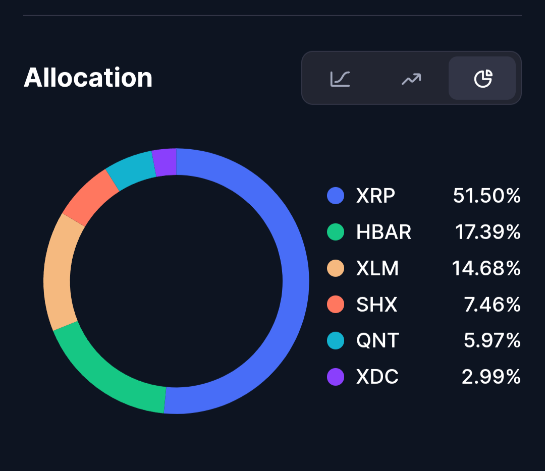The width and height of the screenshot is (545, 471).
Task: Click the purple XDC donut segment
Action: pyautogui.click(x=166, y=162)
